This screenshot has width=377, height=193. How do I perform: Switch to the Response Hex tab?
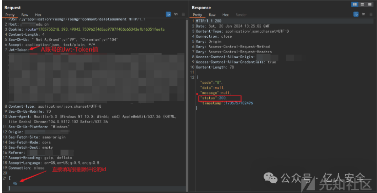[x=225, y=15]
